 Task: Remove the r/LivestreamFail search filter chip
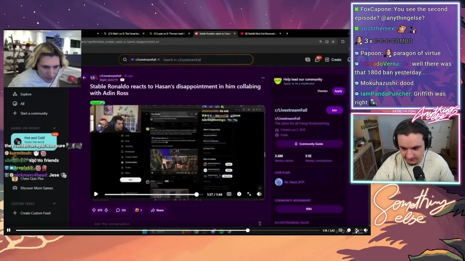pos(158,60)
